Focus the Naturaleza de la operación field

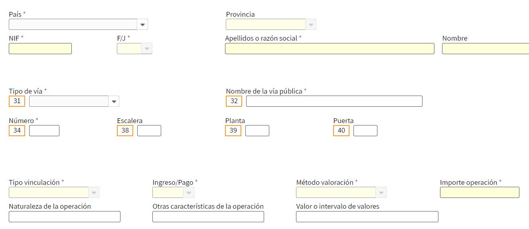(65, 217)
